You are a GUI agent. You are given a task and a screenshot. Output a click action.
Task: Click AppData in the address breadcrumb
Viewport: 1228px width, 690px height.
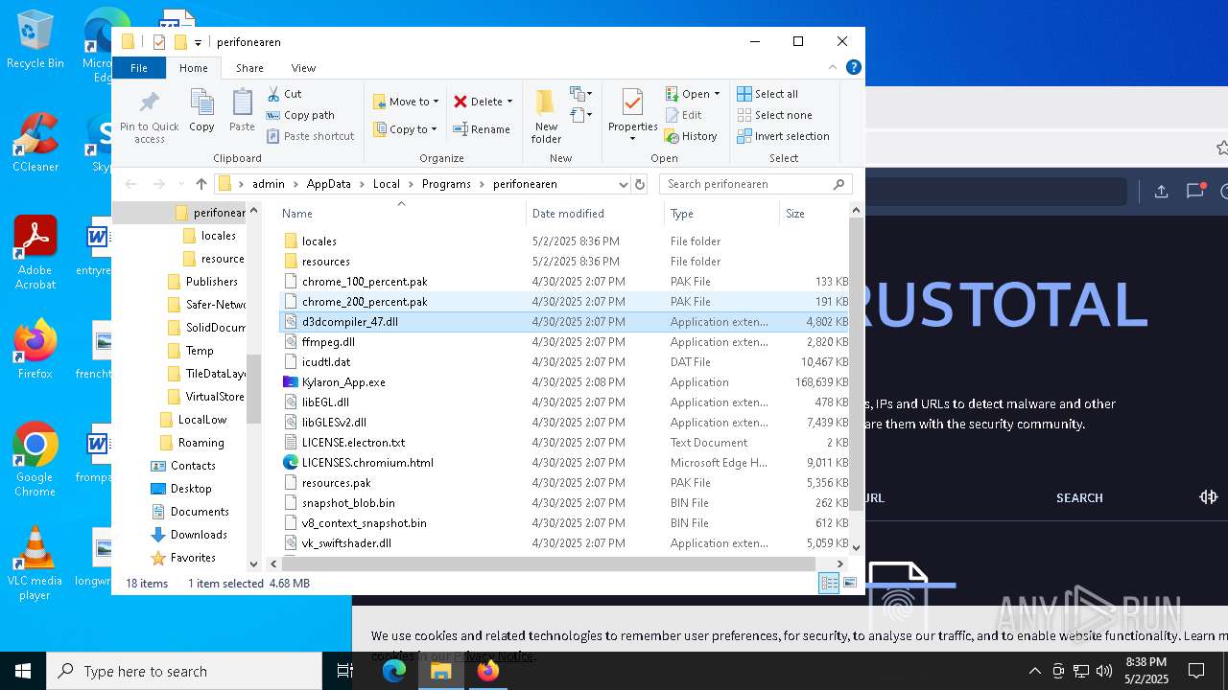coord(328,184)
